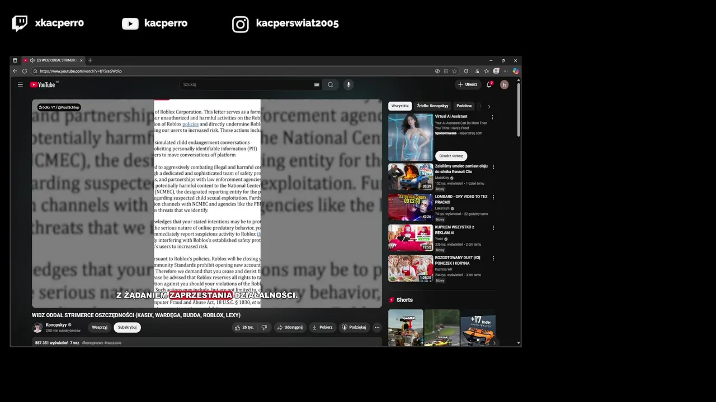This screenshot has width=716, height=402.
Task: Click the #konopnews hashtag
Action: (x=92, y=343)
